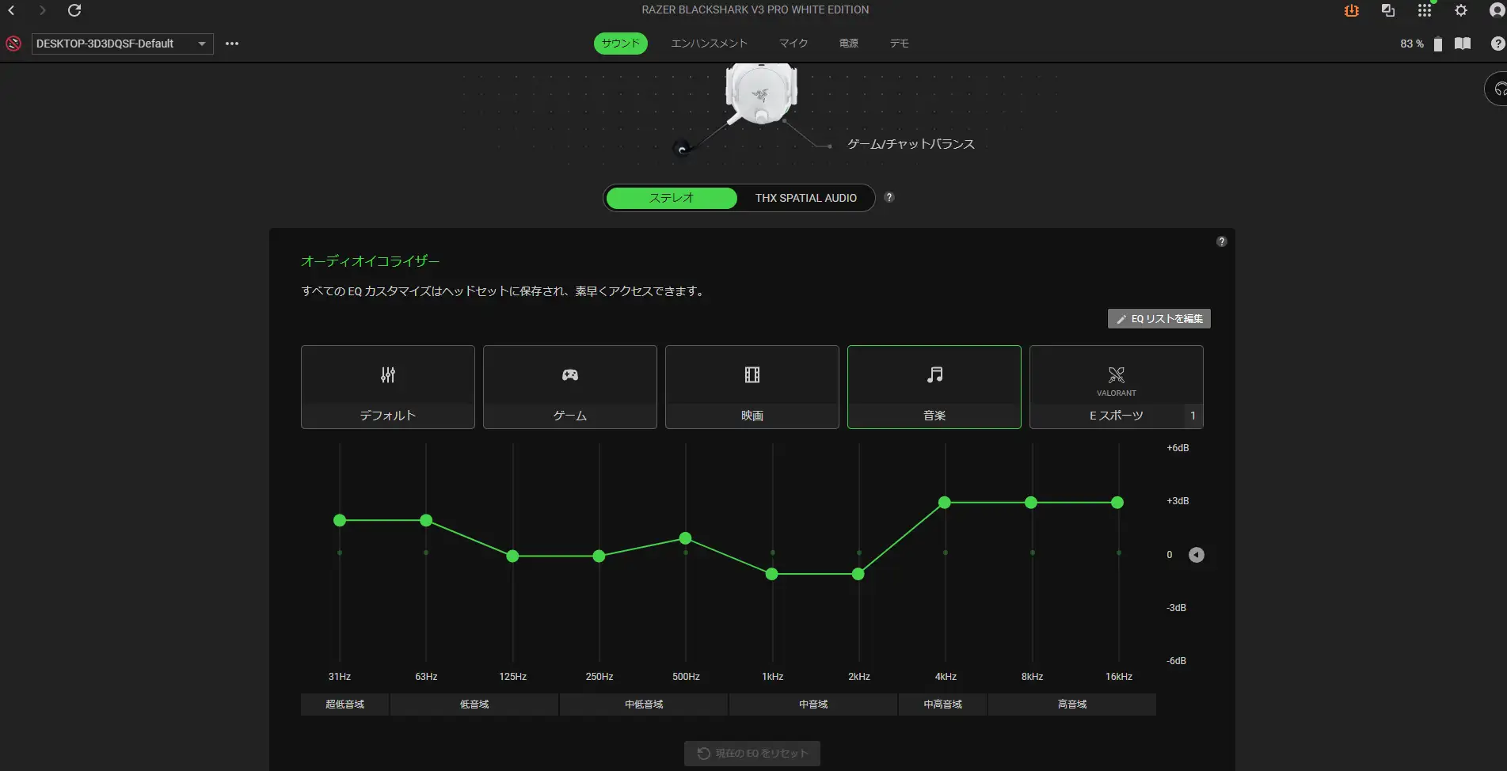Open the デモ tab
The width and height of the screenshot is (1507, 771).
[900, 44]
